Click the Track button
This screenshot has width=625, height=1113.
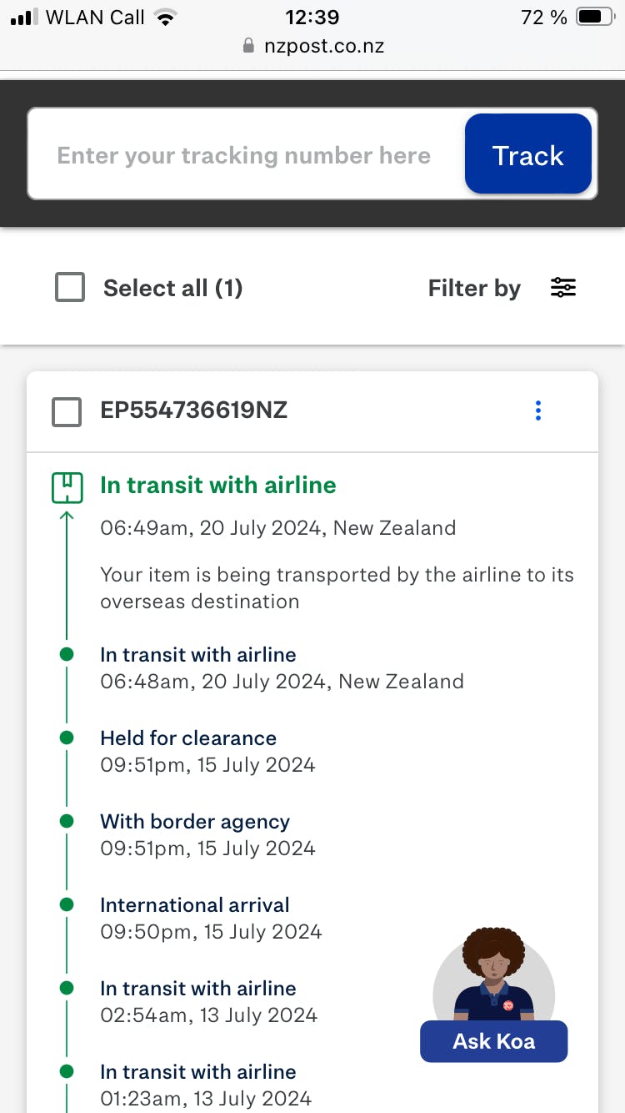coord(528,154)
